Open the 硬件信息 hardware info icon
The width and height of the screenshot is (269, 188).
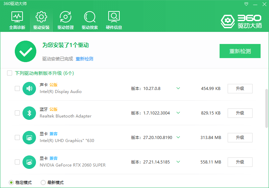point(114,17)
